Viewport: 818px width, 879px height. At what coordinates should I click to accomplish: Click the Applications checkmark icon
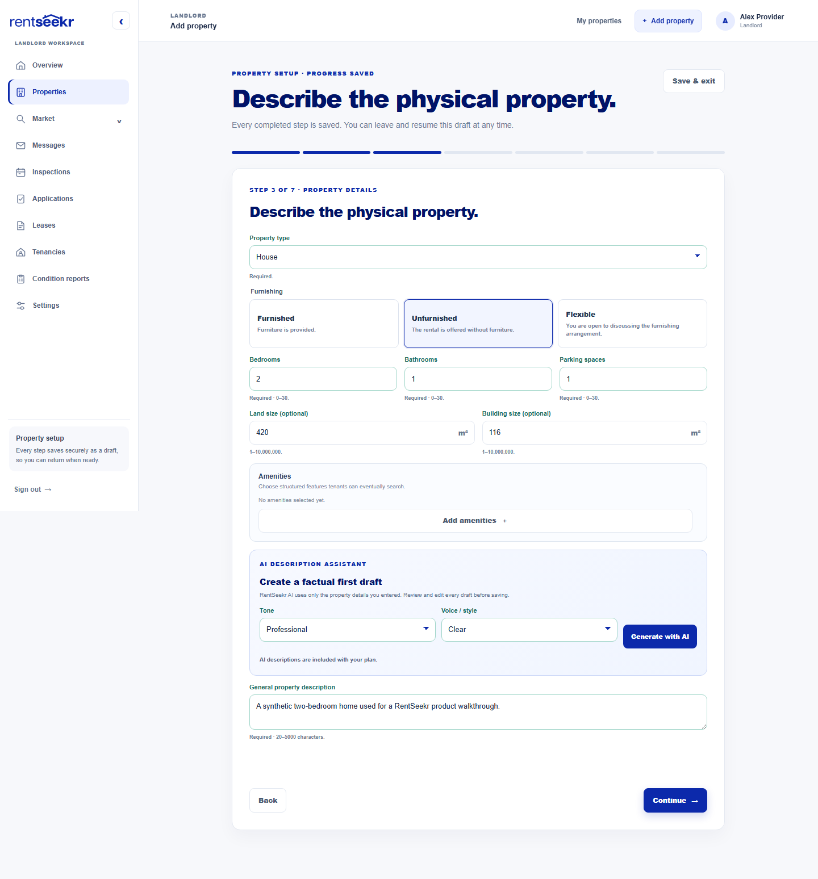21,199
